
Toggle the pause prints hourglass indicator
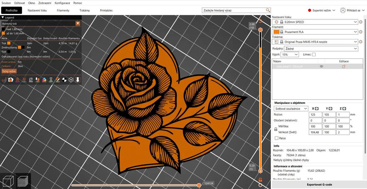click(51, 79)
